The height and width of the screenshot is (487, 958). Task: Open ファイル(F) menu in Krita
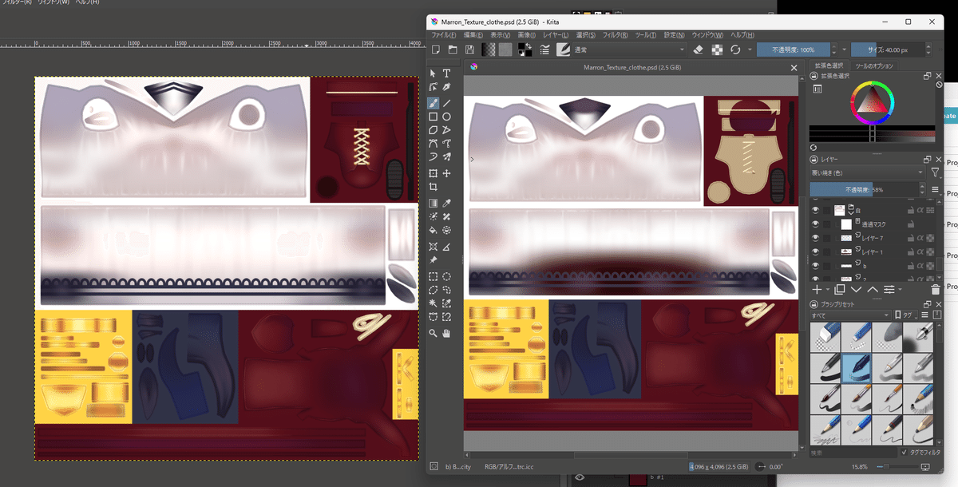point(443,35)
